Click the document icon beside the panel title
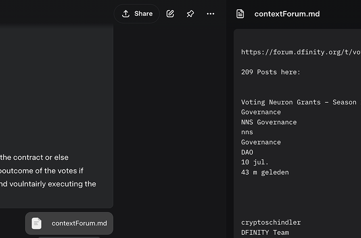Viewport: 361px width, 238px height. (x=240, y=14)
